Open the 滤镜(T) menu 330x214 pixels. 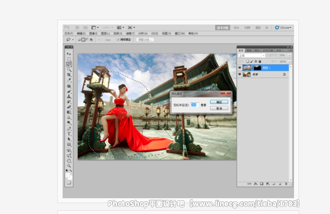[x=130, y=33]
